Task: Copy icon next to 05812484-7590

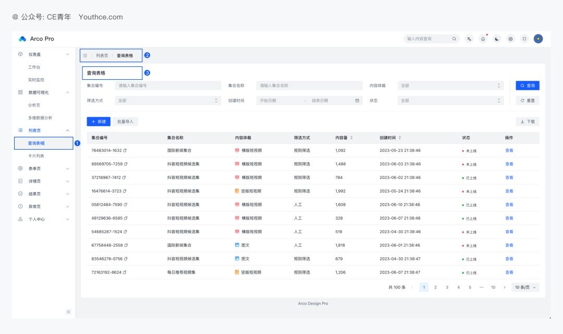Action: click(x=125, y=205)
